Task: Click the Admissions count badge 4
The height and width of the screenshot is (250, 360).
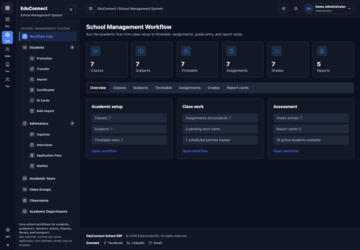Action: pos(72,123)
